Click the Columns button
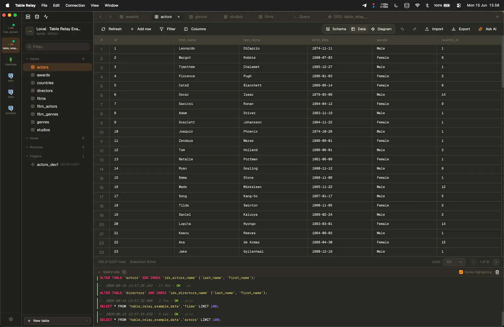The width and height of the screenshot is (504, 327). click(195, 29)
